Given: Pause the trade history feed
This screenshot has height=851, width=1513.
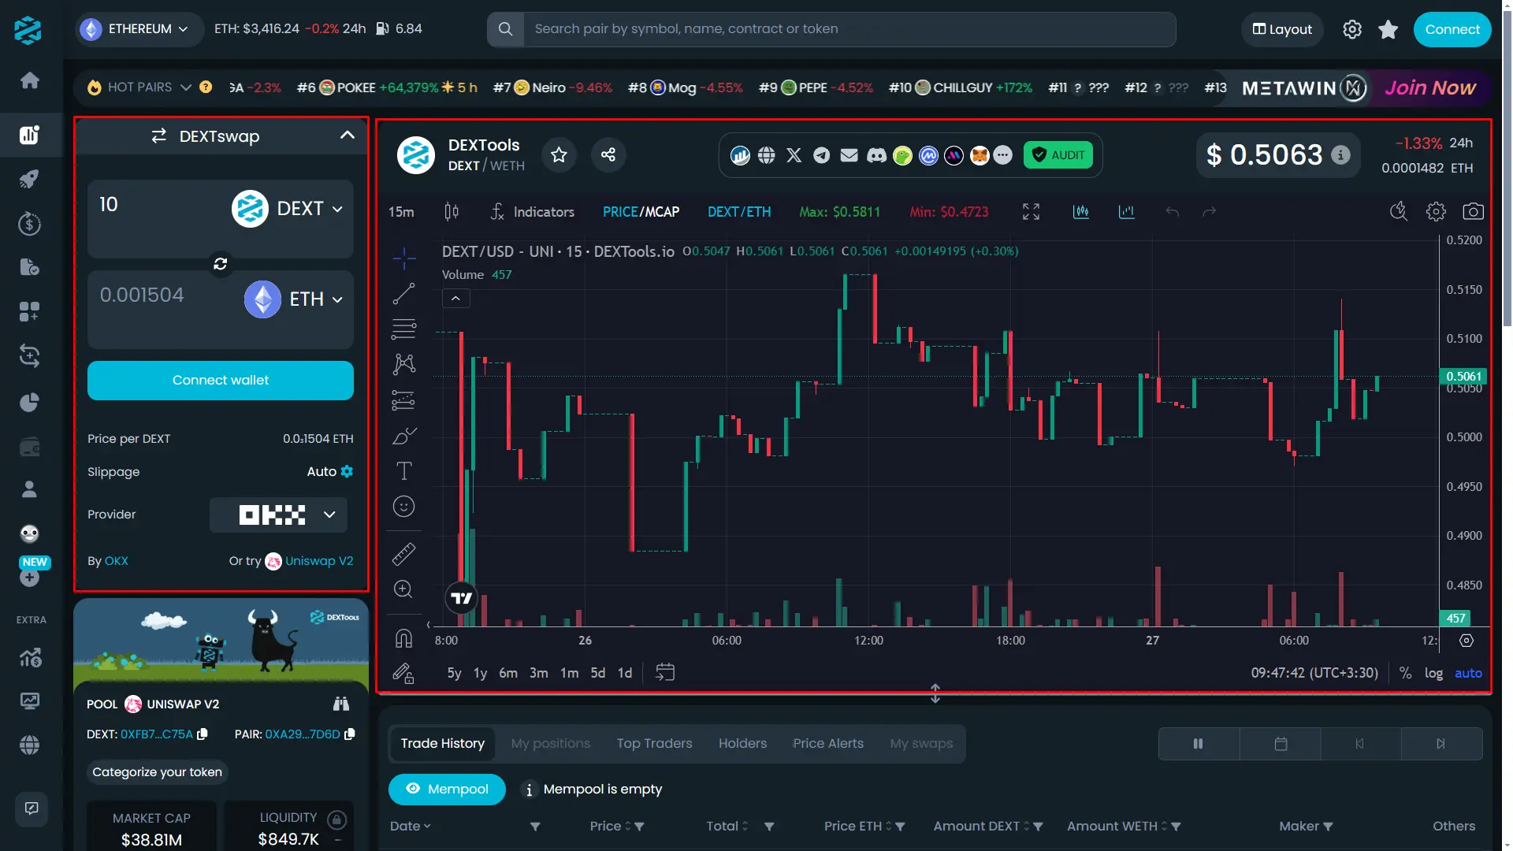Looking at the screenshot, I should [1199, 744].
